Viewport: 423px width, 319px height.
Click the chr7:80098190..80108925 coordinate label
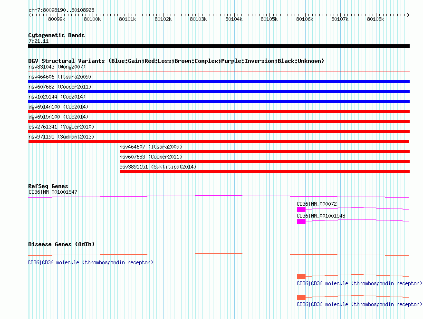(61, 10)
